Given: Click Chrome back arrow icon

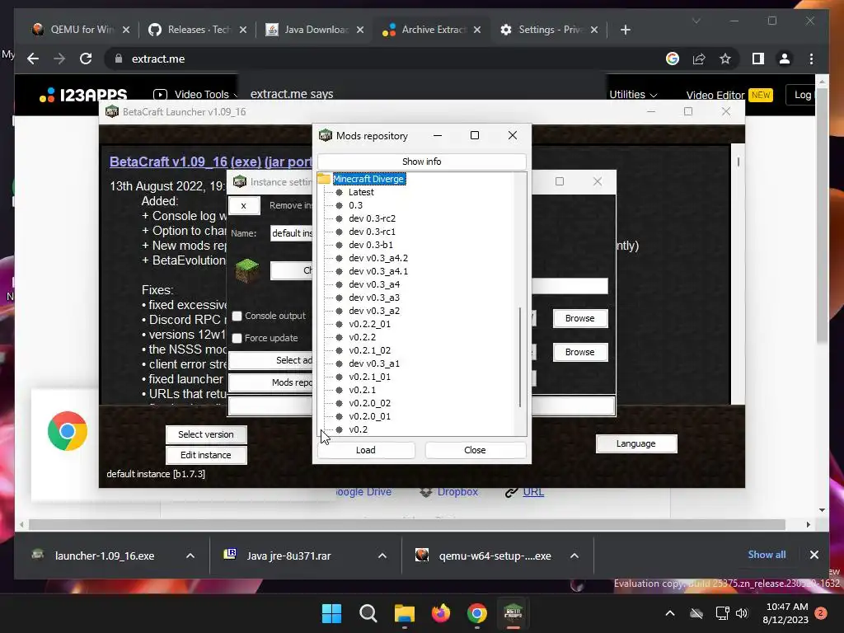Looking at the screenshot, I should [33, 59].
